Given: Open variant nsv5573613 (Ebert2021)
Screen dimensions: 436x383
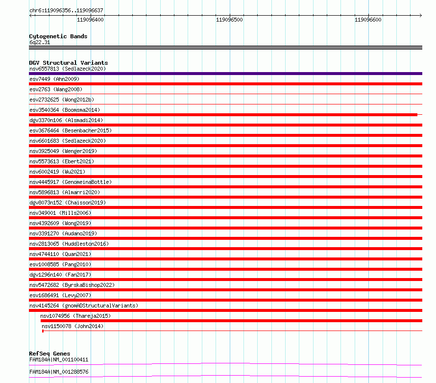Looking at the screenshot, I should tap(62, 161).
